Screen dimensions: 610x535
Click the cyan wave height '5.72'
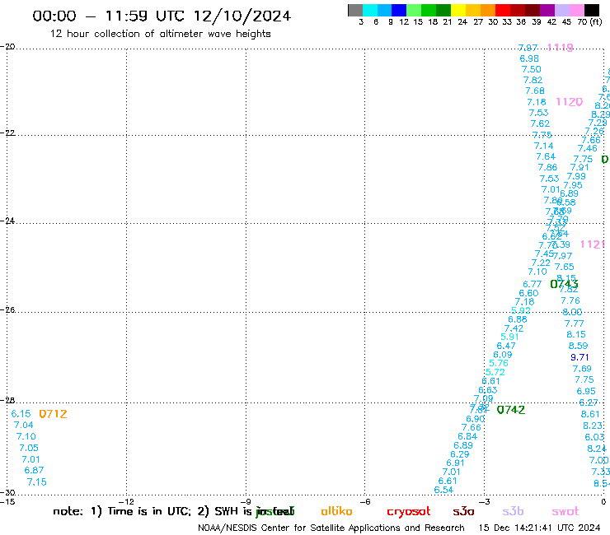[x=495, y=372]
